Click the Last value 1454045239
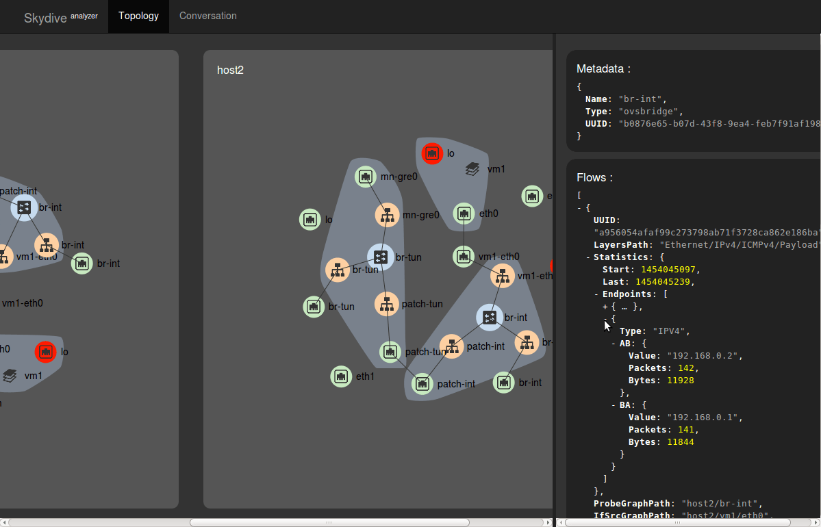The height and width of the screenshot is (527, 821). coord(662,282)
